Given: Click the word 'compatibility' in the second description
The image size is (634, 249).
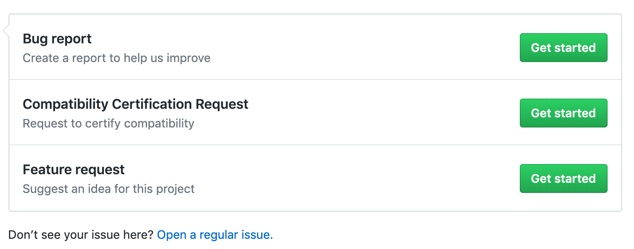Looking at the screenshot, I should click(x=157, y=123).
